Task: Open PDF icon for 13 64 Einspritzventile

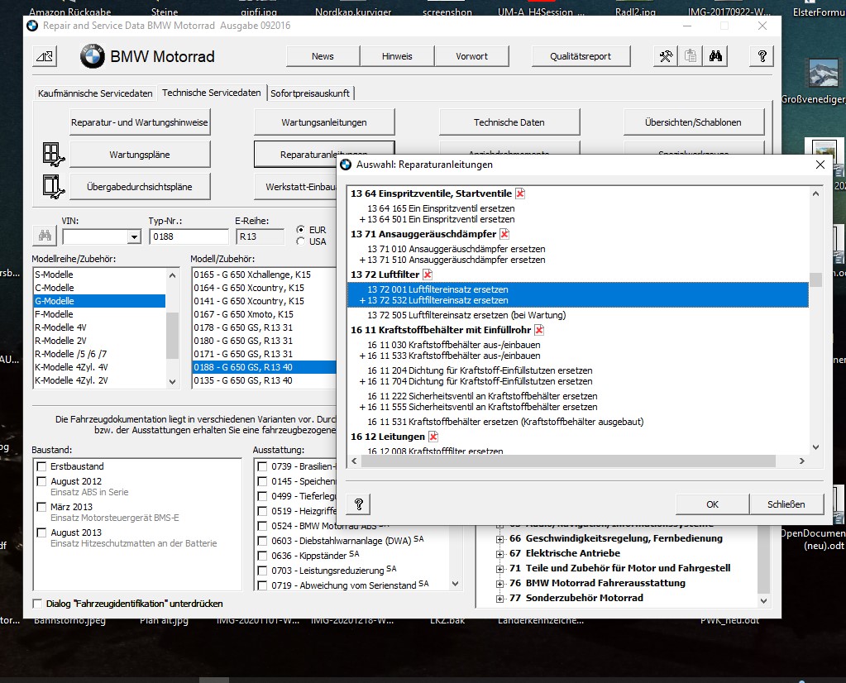Action: (520, 193)
